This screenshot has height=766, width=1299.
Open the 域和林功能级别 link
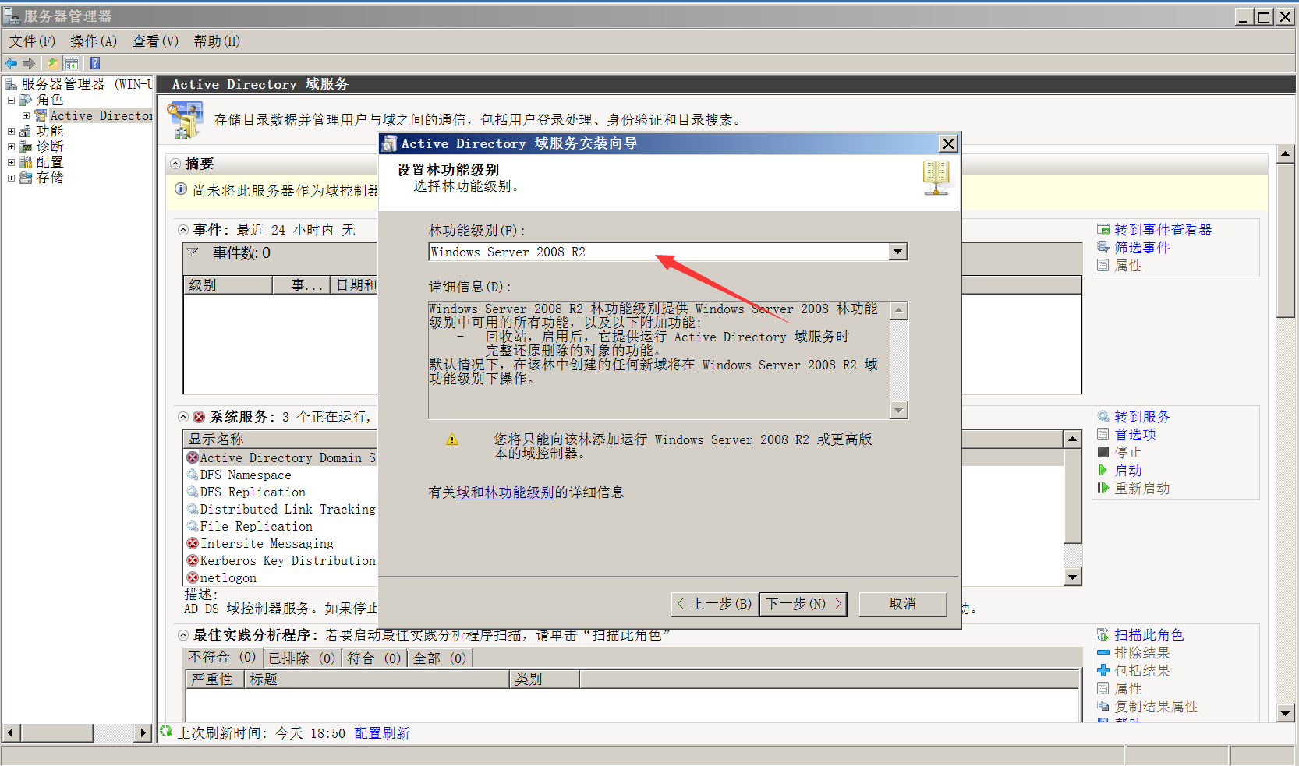pos(505,492)
